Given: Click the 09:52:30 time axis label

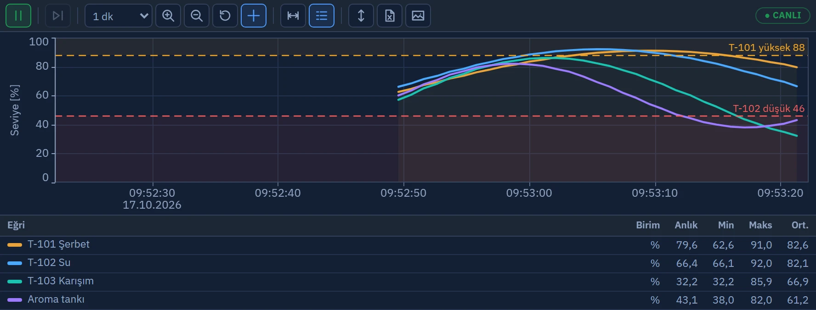Looking at the screenshot, I should pyautogui.click(x=152, y=193).
